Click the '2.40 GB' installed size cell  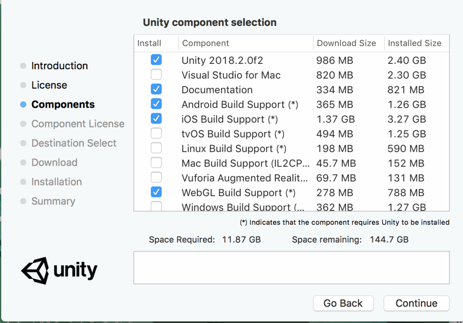click(x=407, y=60)
